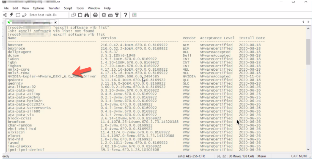This screenshot has width=313, height=159.
Task: Click the install date 2020-11-03
Action: click(x=250, y=77)
